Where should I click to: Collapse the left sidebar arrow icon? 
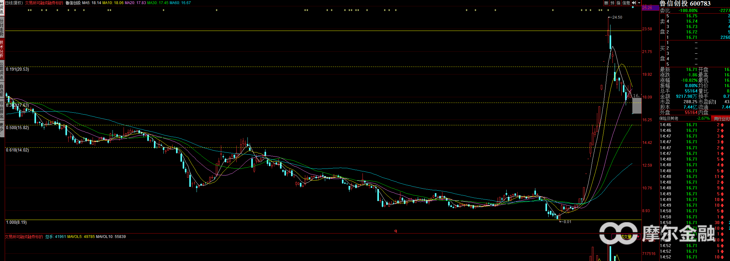tap(2, 3)
